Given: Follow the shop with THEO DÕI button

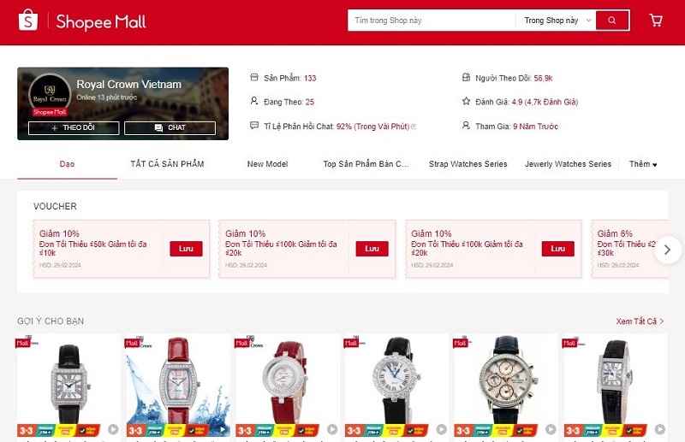Looking at the screenshot, I should click(74, 128).
